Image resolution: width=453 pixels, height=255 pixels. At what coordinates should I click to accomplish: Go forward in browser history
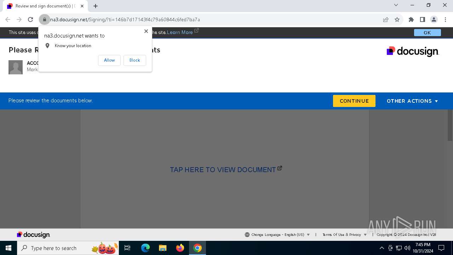(x=19, y=19)
